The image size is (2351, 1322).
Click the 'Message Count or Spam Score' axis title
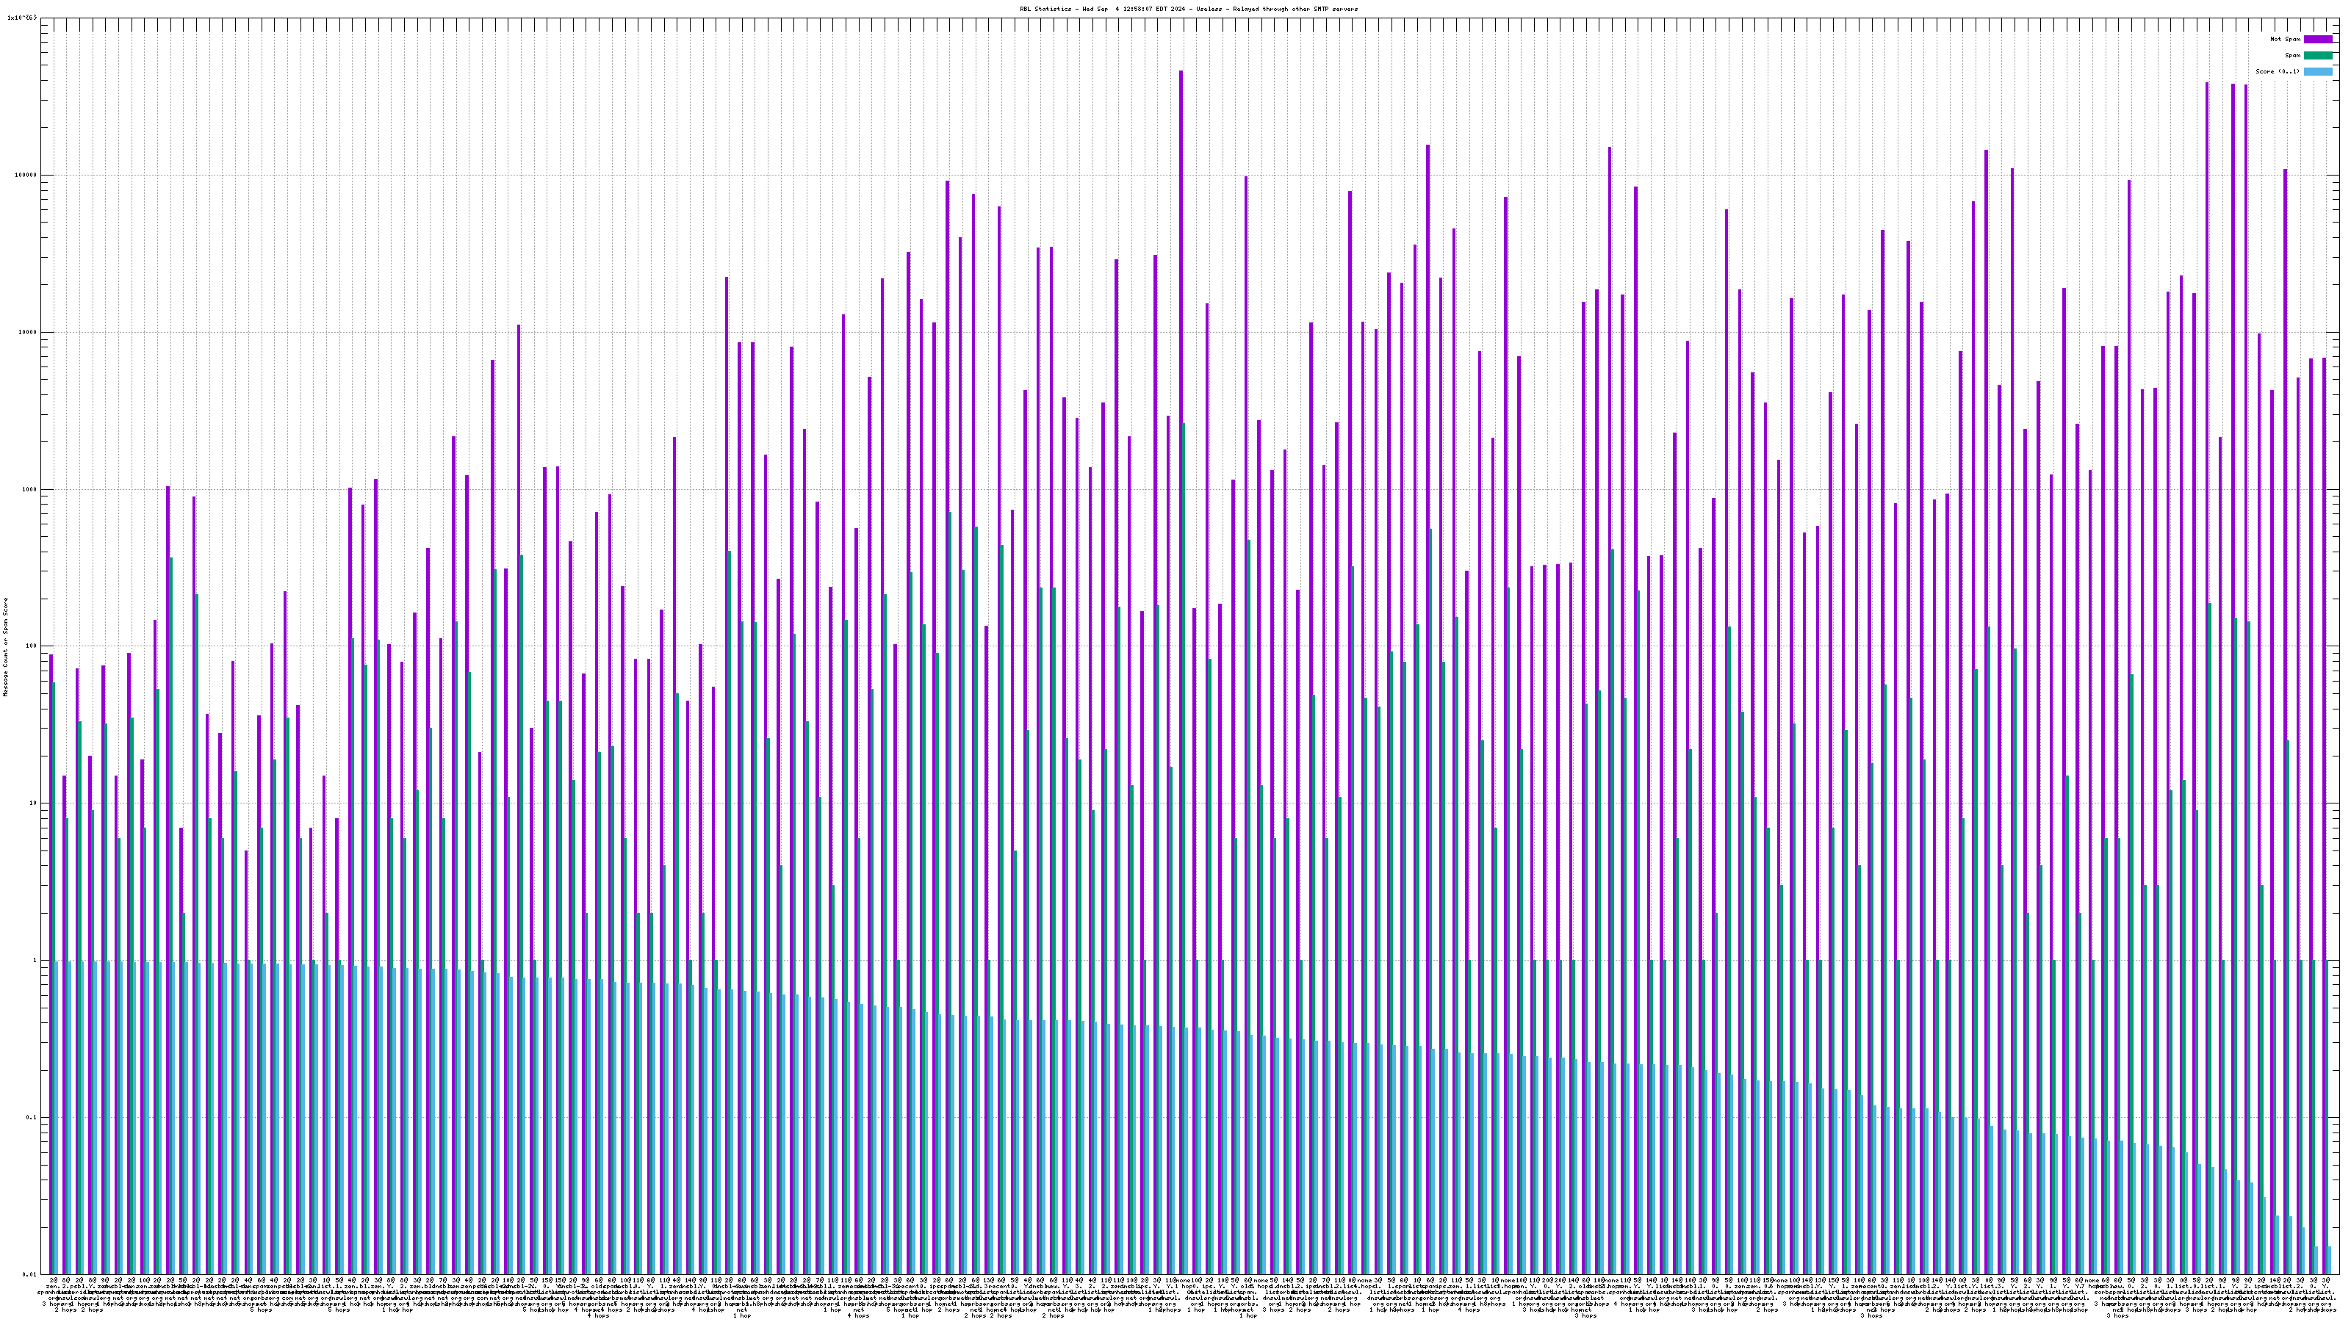point(5,647)
